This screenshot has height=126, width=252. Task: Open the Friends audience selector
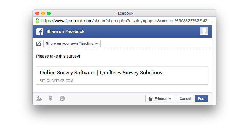160,99
